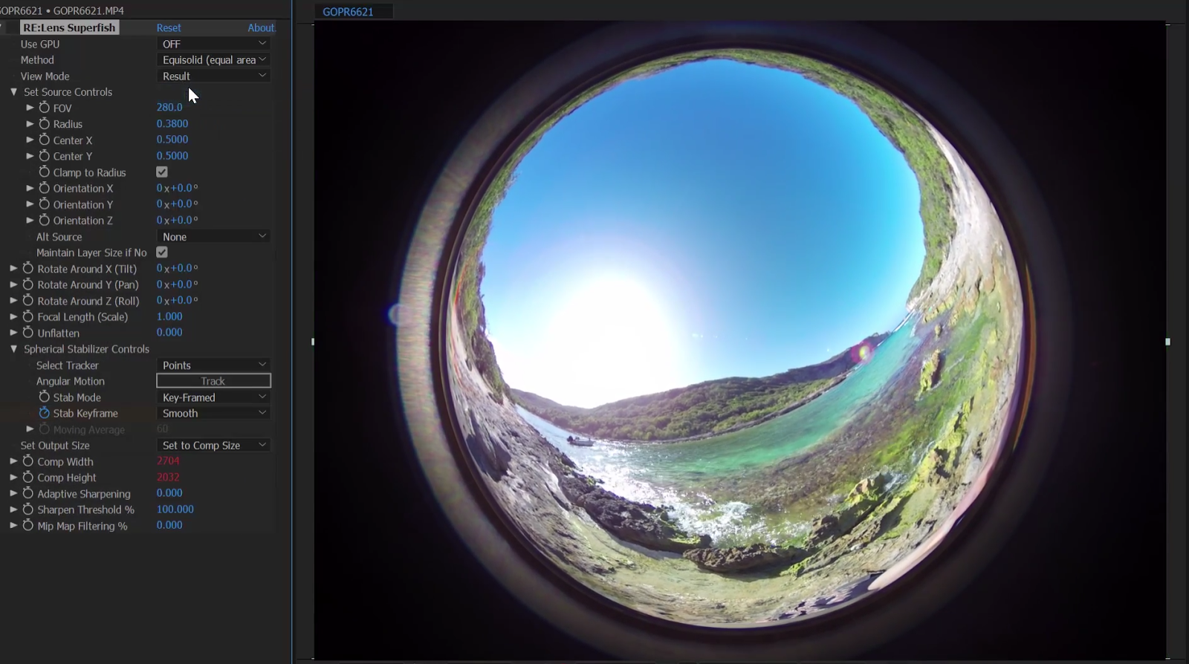Click the Focal Length value 1.000
1189x664 pixels.
(169, 316)
